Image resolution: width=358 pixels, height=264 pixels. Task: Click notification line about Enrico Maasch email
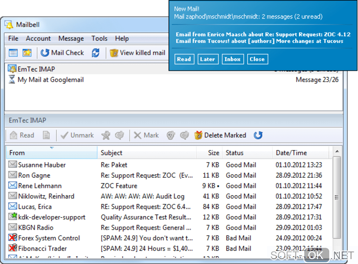click(x=263, y=34)
